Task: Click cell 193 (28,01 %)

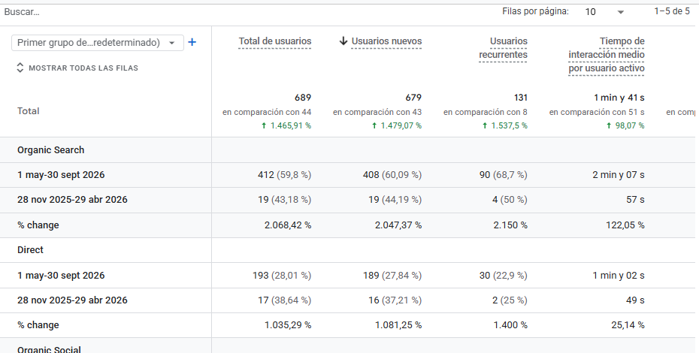Action: pyautogui.click(x=282, y=276)
